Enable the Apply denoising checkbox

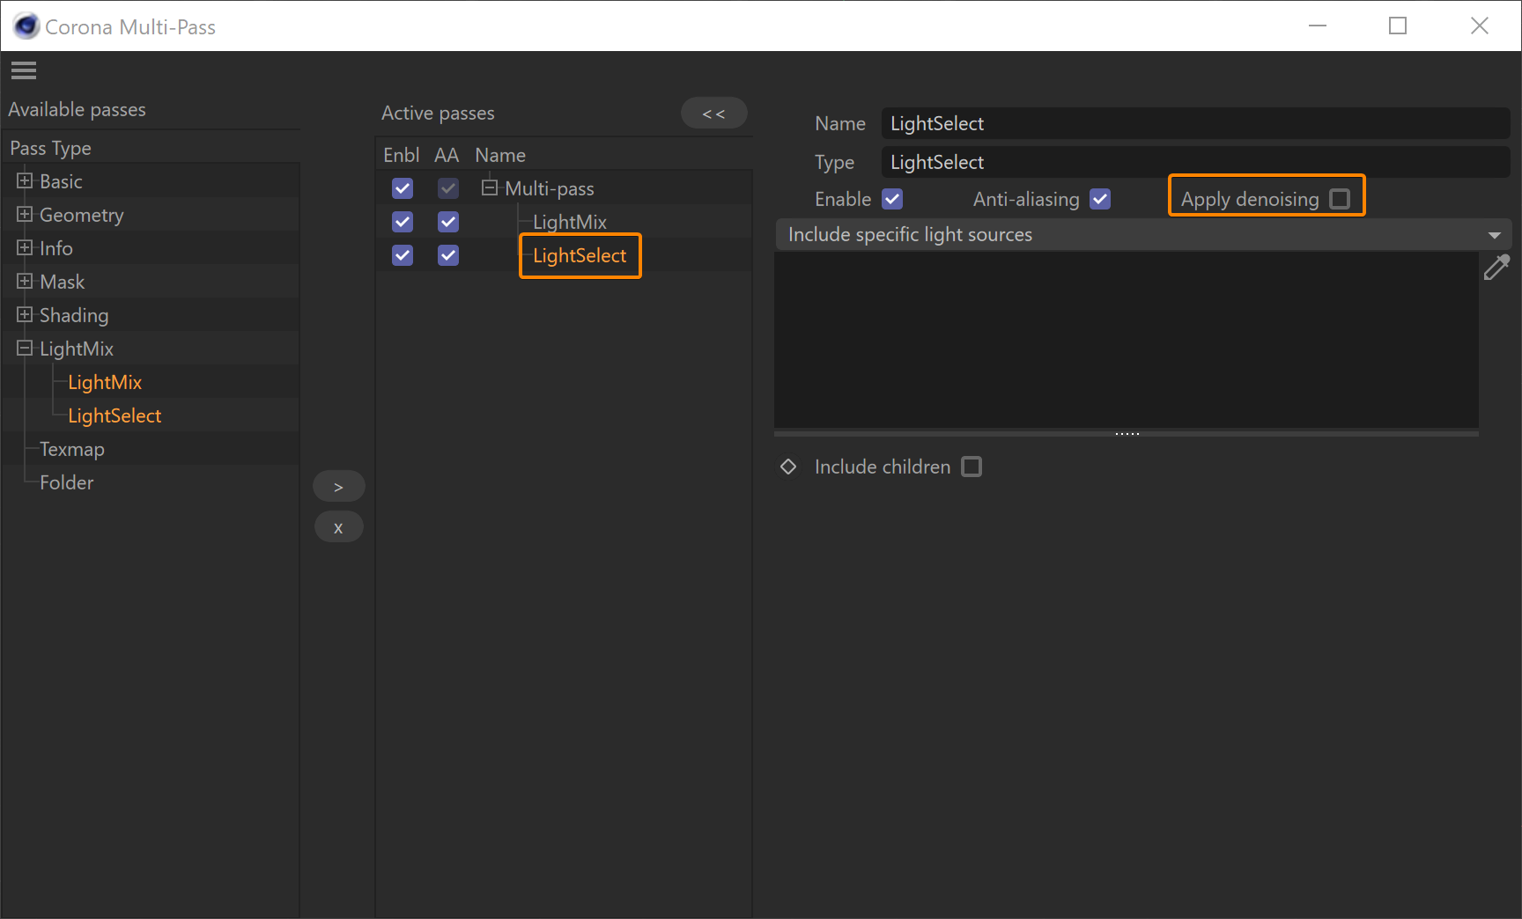(x=1340, y=199)
